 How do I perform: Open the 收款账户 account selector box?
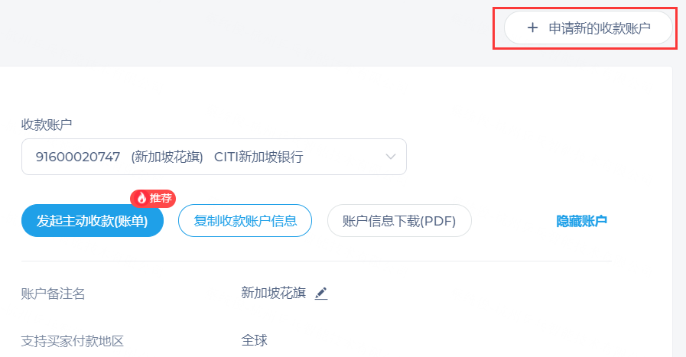pos(214,157)
